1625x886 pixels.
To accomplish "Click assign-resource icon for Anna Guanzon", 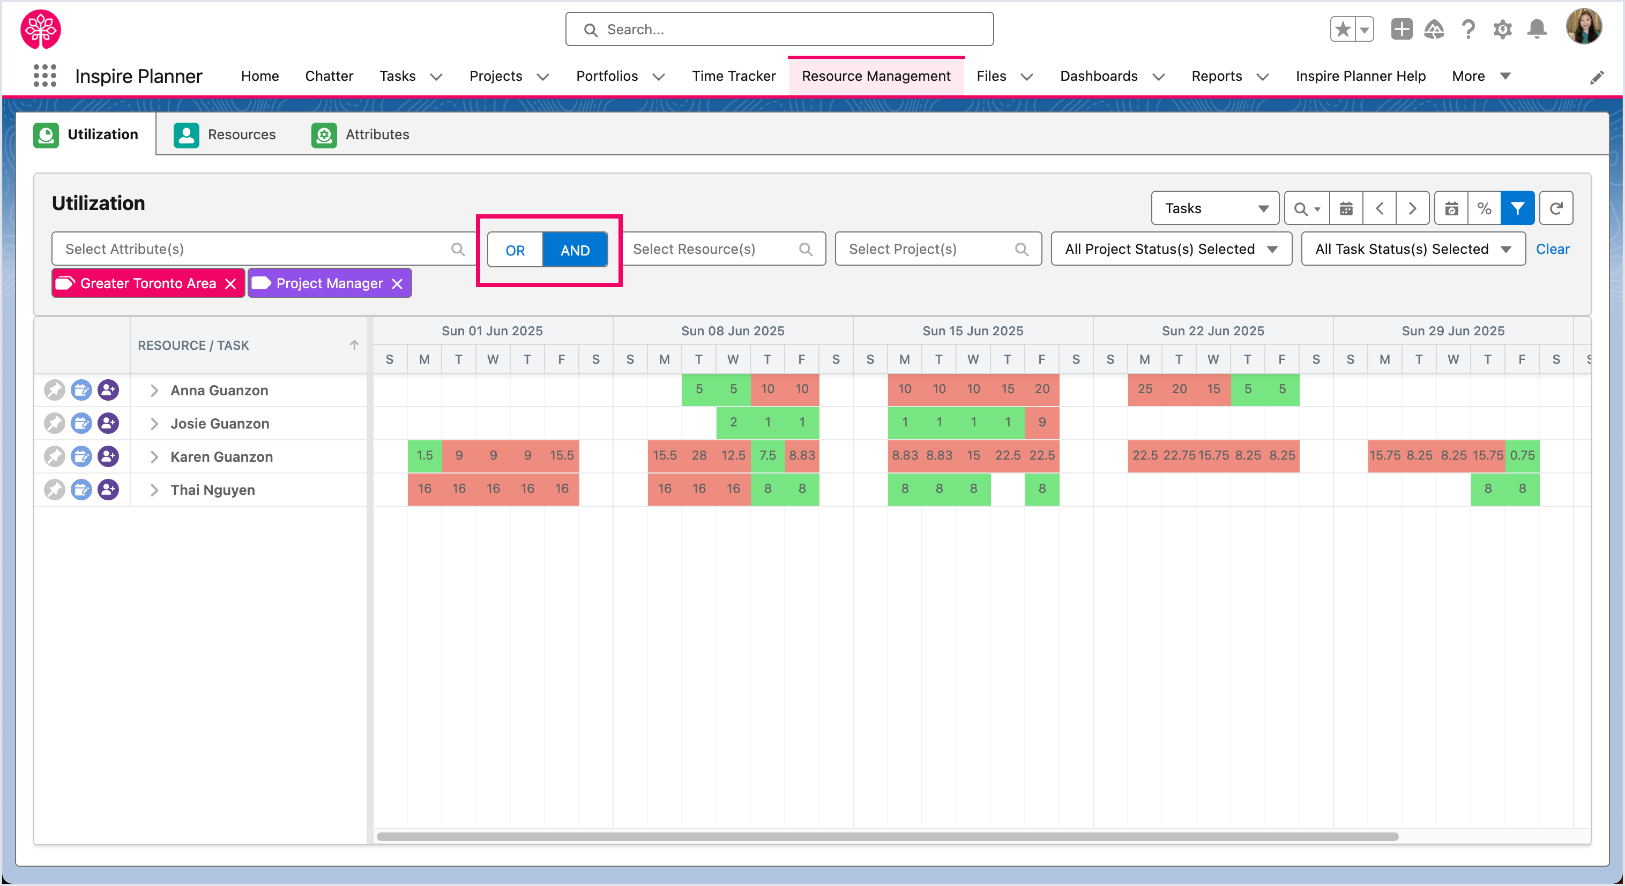I will 108,391.
